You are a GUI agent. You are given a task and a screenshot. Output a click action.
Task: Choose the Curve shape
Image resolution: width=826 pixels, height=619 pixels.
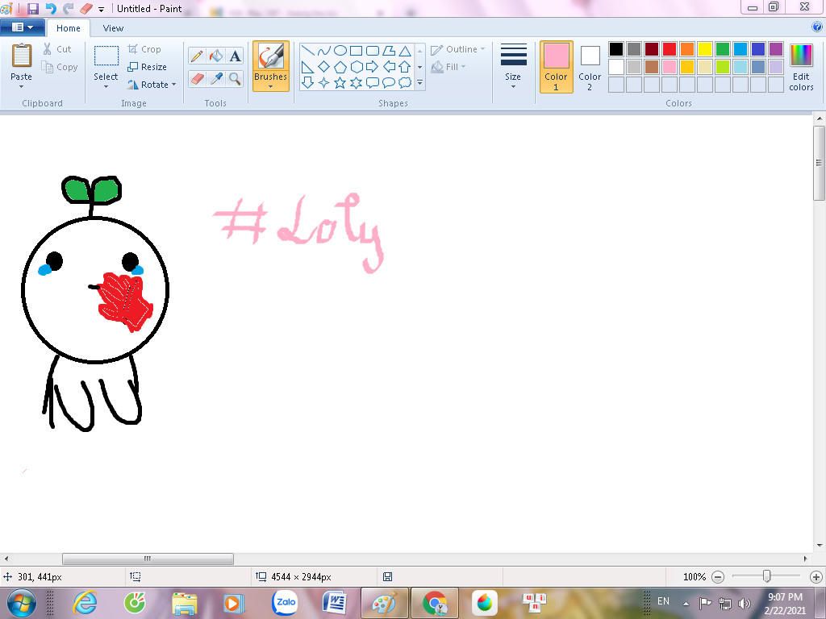pos(324,51)
